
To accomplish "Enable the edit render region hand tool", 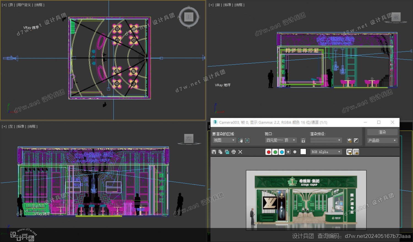I will [240, 140].
